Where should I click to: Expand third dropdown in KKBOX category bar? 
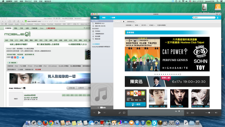(144, 25)
